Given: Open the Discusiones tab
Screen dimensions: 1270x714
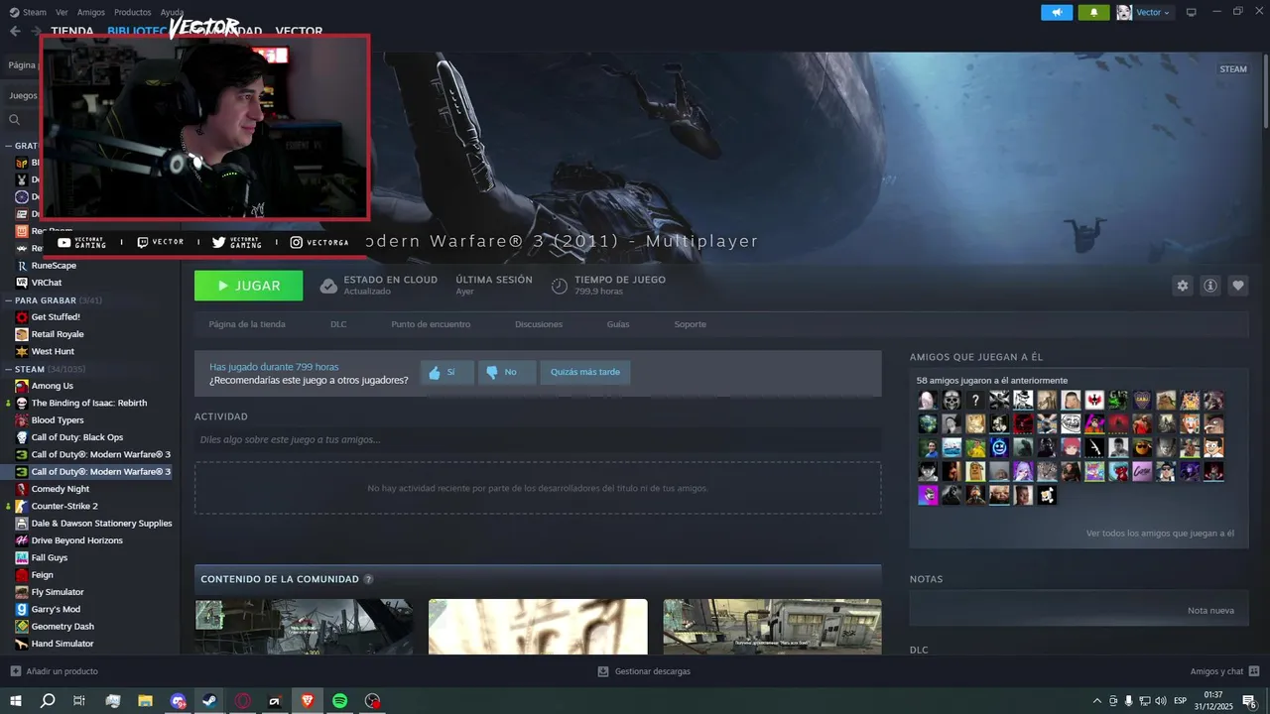Looking at the screenshot, I should [x=539, y=324].
